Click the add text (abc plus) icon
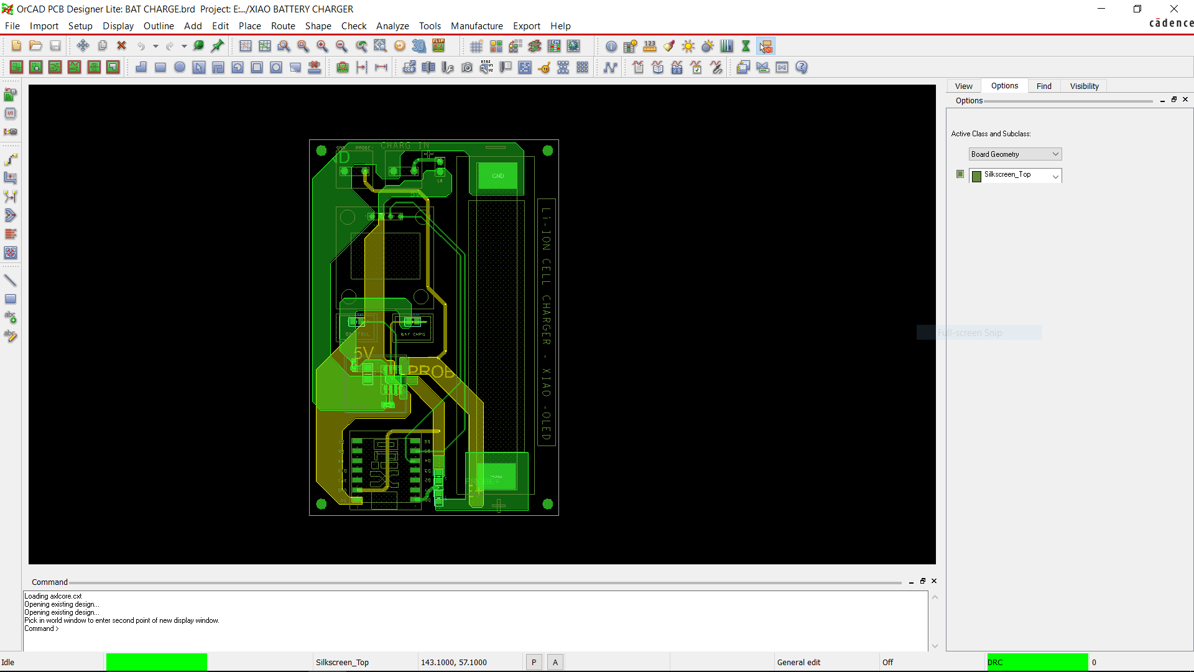Screen dimensions: 1194x672 (11, 317)
